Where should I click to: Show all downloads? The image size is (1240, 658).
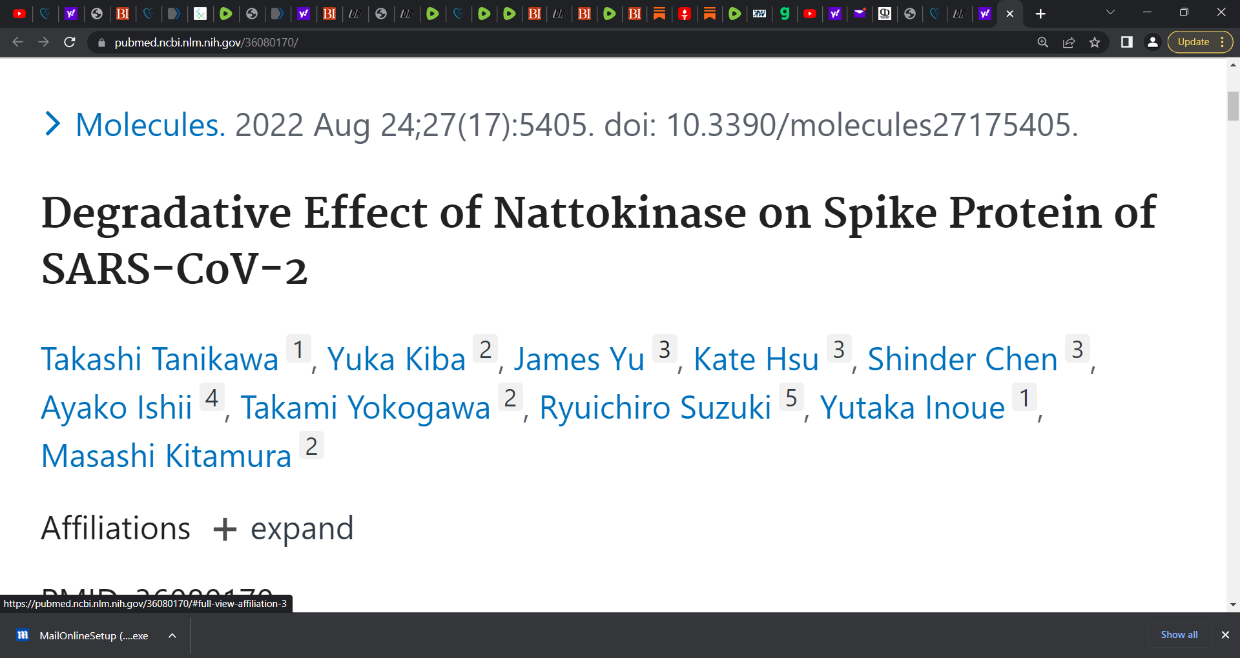[x=1179, y=635]
